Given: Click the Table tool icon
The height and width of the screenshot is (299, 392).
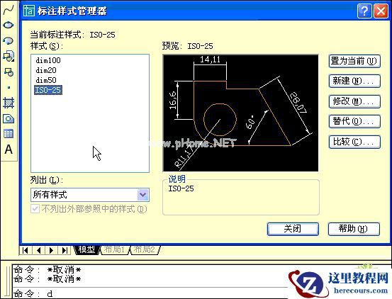Looking at the screenshot, I should (9, 134).
